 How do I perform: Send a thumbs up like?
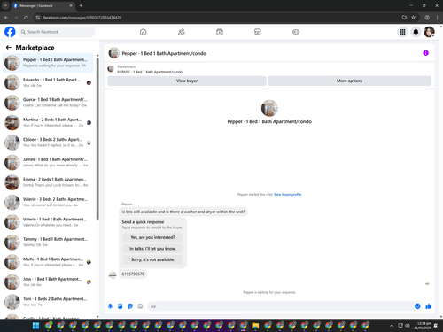pyautogui.click(x=429, y=306)
